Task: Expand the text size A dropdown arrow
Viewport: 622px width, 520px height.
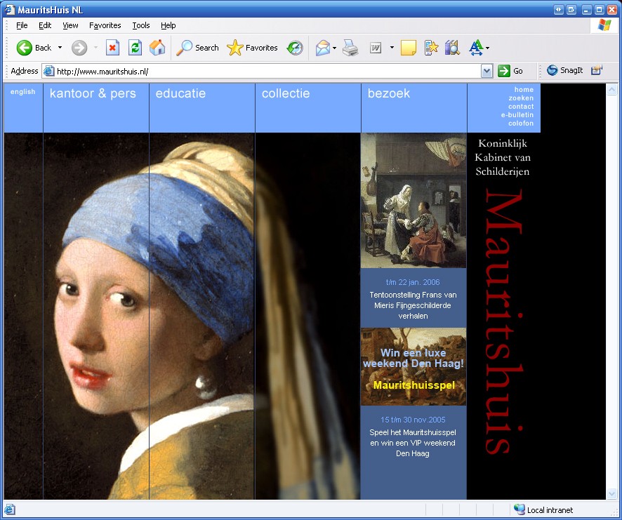Action: pyautogui.click(x=487, y=48)
